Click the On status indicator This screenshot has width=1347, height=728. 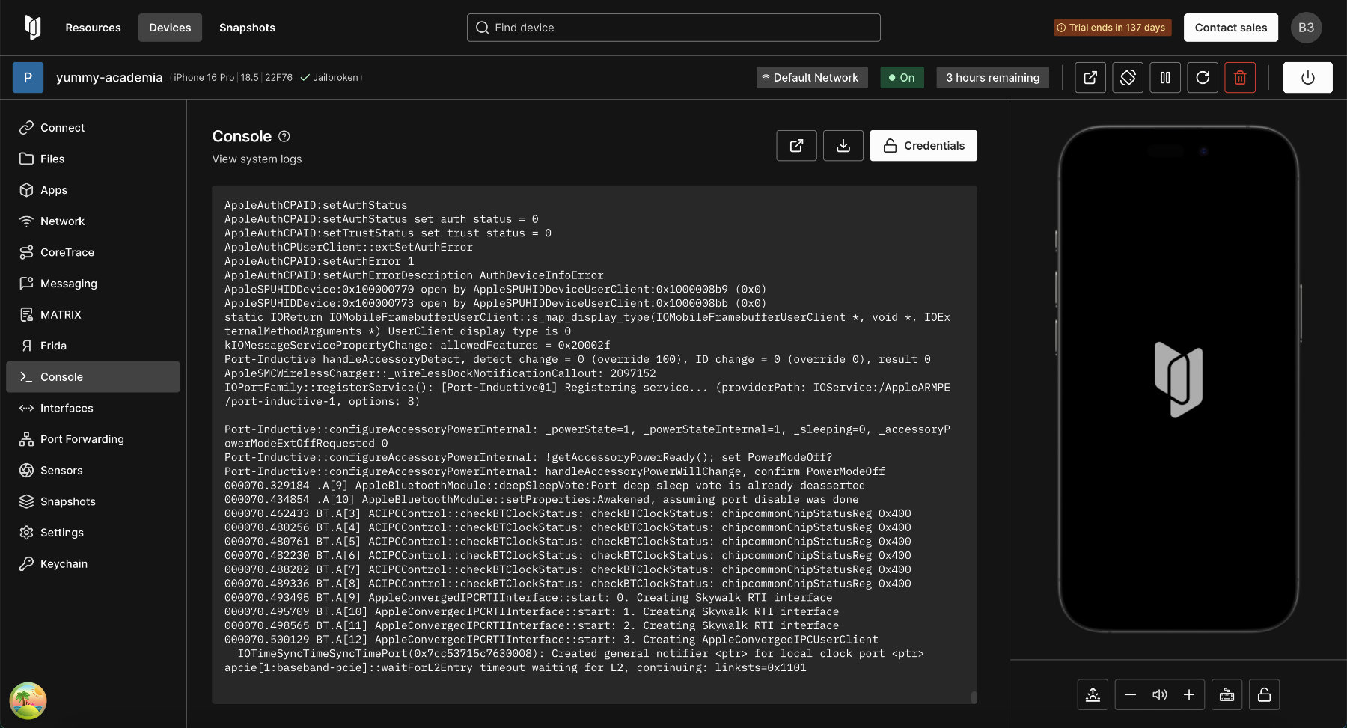pos(902,78)
